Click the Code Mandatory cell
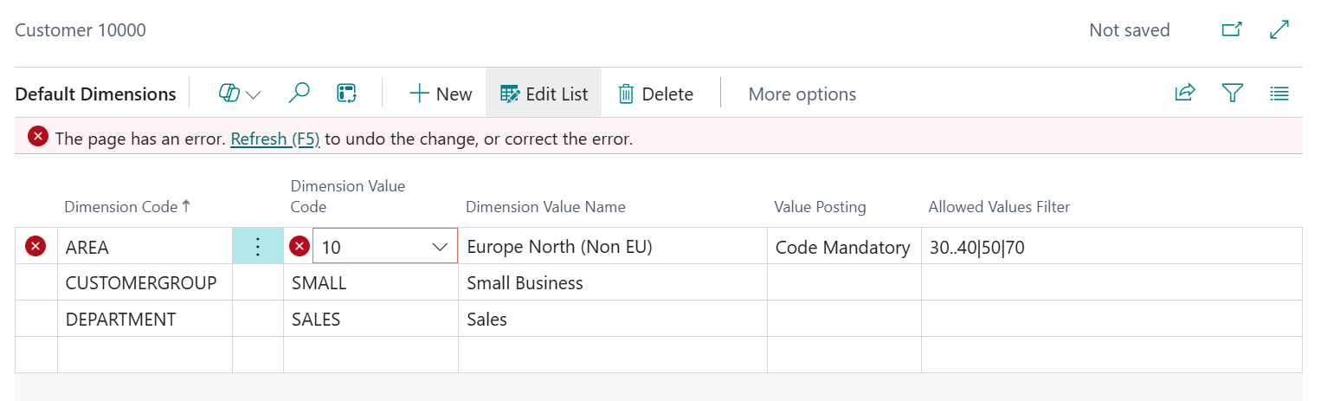The height and width of the screenshot is (401, 1340). click(844, 247)
